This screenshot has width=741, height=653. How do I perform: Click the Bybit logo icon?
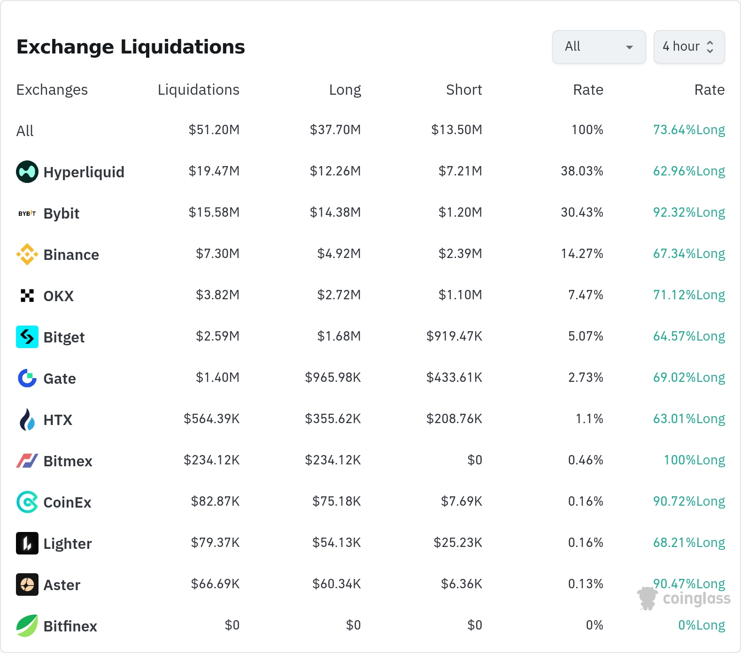(27, 213)
